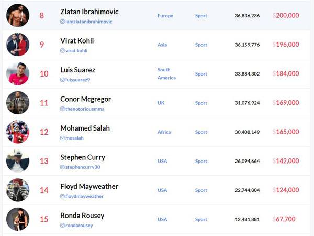Open Luis Suarez's avatar thumbnail

(18, 74)
